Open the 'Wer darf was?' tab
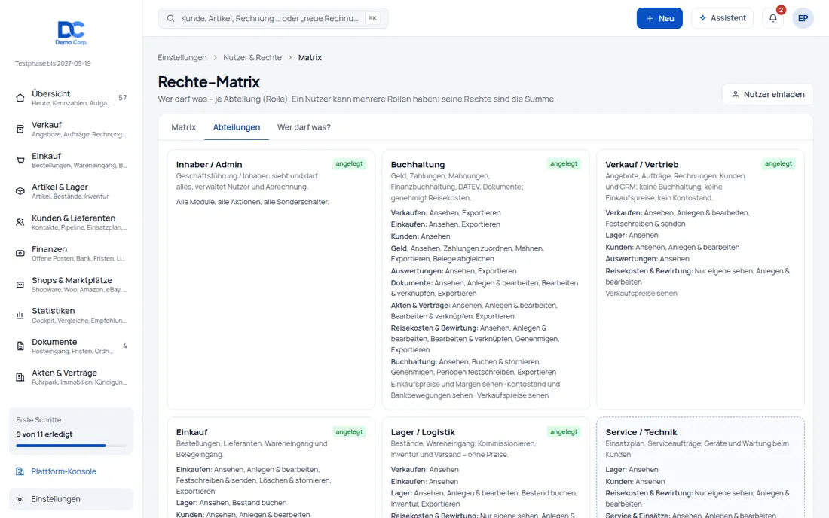This screenshot has width=829, height=518. (x=304, y=127)
